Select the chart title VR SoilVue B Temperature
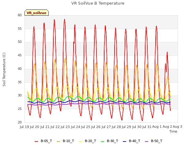The height and width of the screenshot is (147, 196). [98, 3]
